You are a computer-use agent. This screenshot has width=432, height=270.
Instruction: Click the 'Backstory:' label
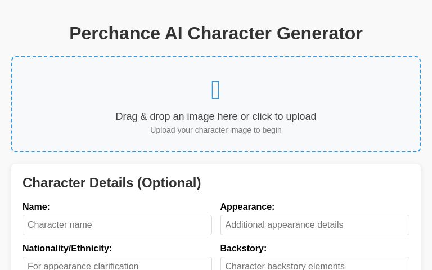[243, 248]
